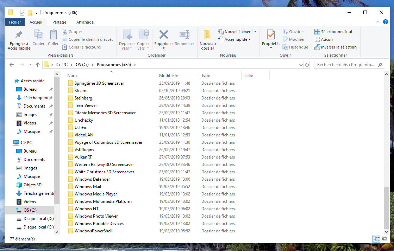
Task: Open Quick Access Toolbar customize arrow
Action: pos(36,13)
